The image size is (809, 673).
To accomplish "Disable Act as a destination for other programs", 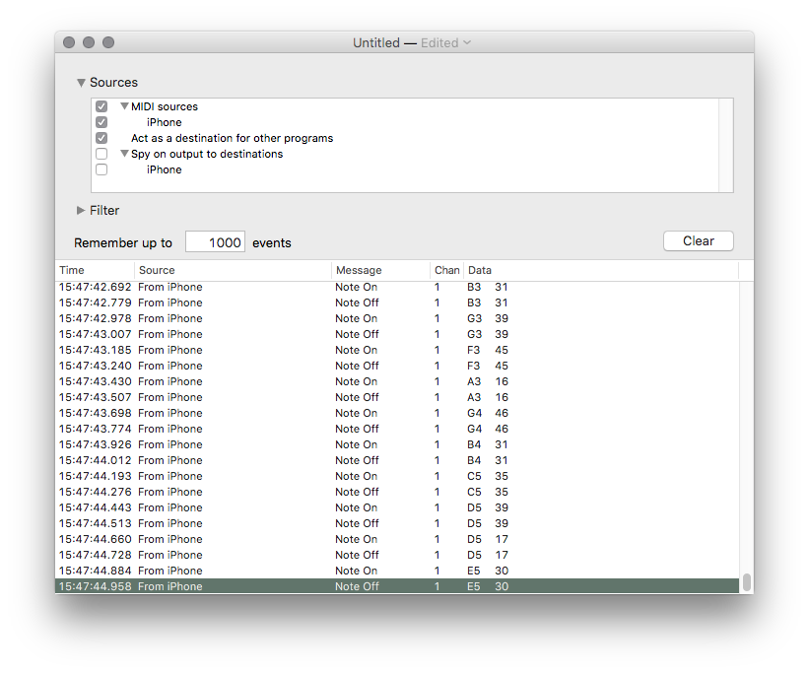I will click(101, 138).
